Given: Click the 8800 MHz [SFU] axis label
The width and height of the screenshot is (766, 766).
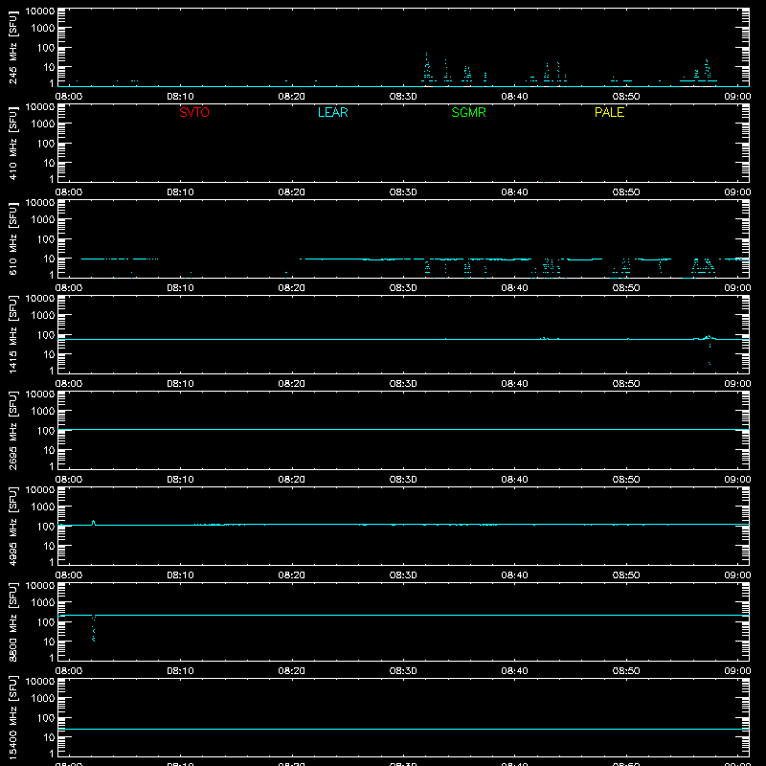Looking at the screenshot, I should pos(12,621).
